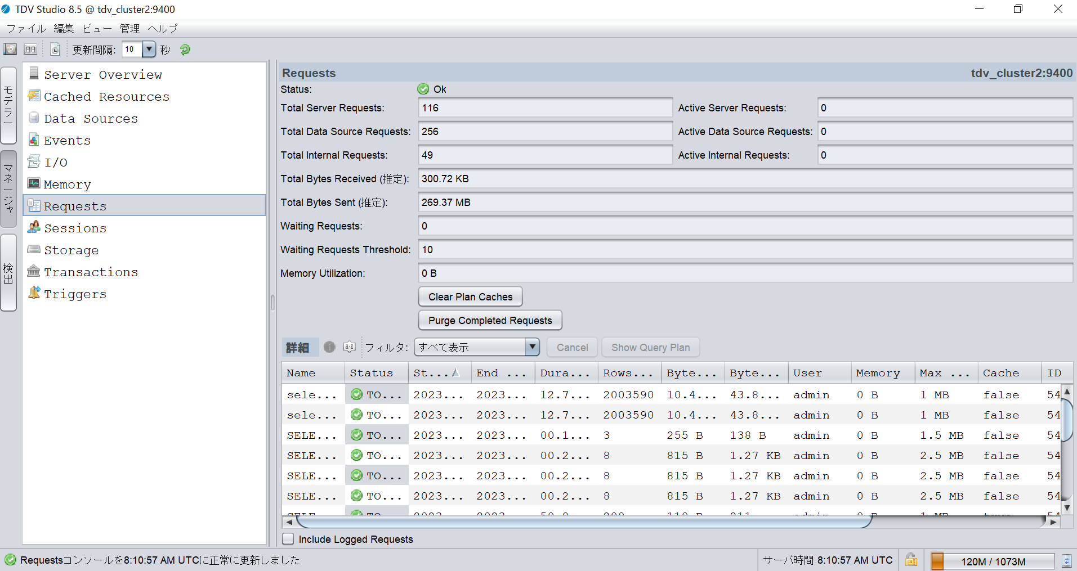
Task: Switch to the マネージャ vertical tab
Action: 8,189
